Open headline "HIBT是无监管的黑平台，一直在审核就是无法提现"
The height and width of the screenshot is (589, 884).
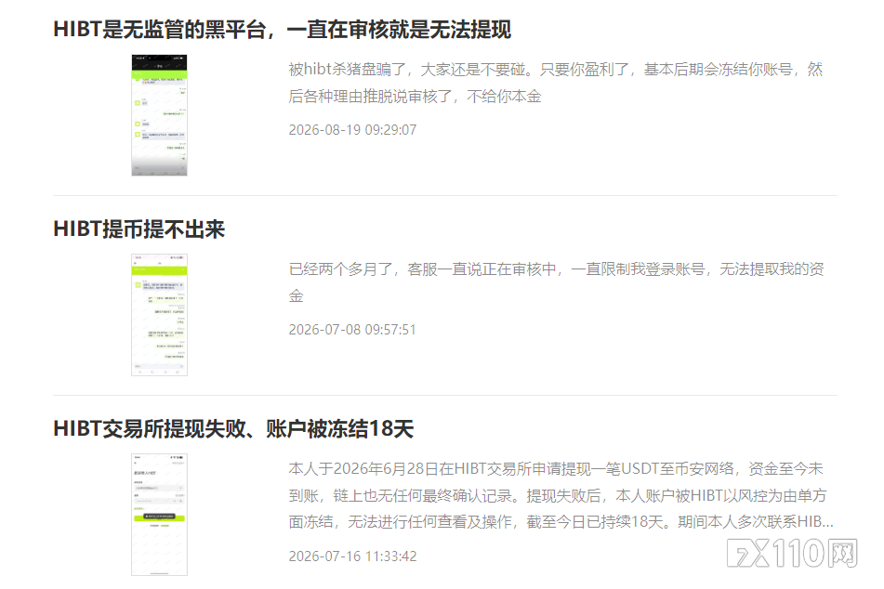click(x=282, y=30)
